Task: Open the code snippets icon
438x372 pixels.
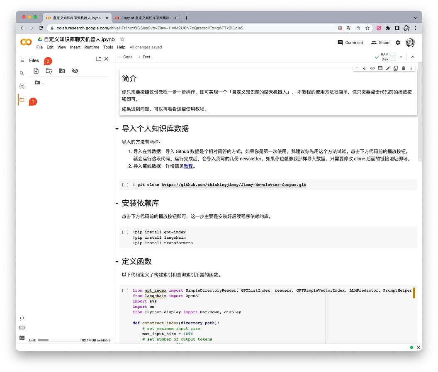Action: point(22,318)
